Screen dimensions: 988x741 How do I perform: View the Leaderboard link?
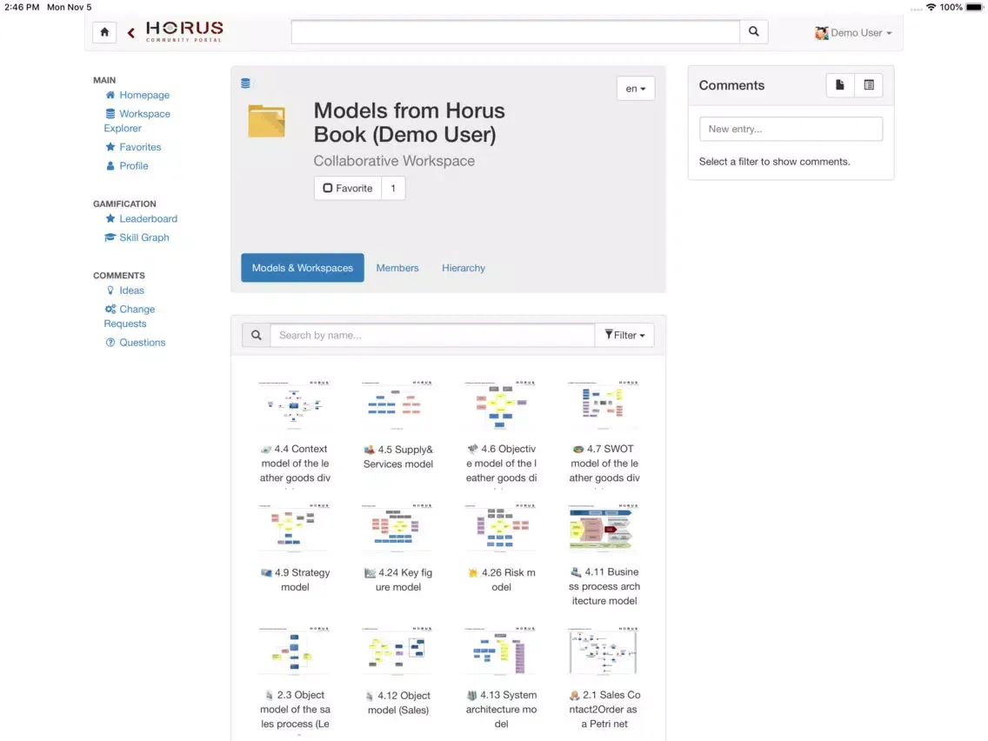(x=148, y=218)
